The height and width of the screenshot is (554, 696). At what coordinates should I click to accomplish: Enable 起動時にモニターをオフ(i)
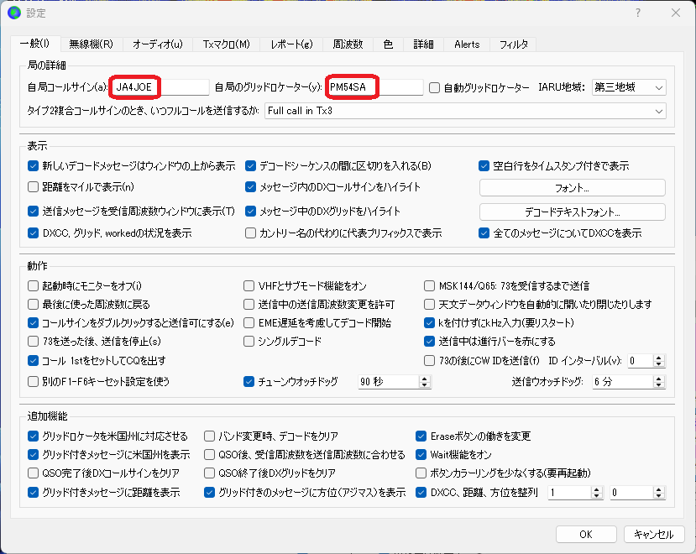[34, 286]
